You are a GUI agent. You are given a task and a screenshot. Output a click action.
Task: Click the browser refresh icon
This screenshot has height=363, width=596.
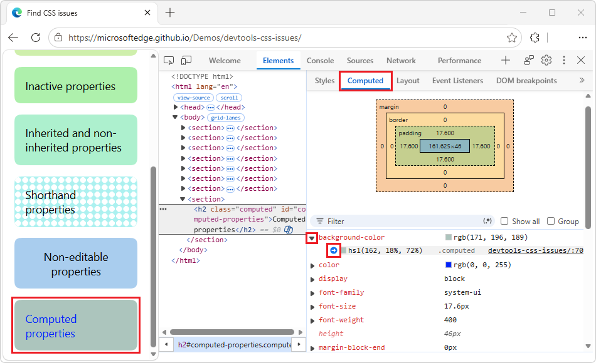click(36, 38)
